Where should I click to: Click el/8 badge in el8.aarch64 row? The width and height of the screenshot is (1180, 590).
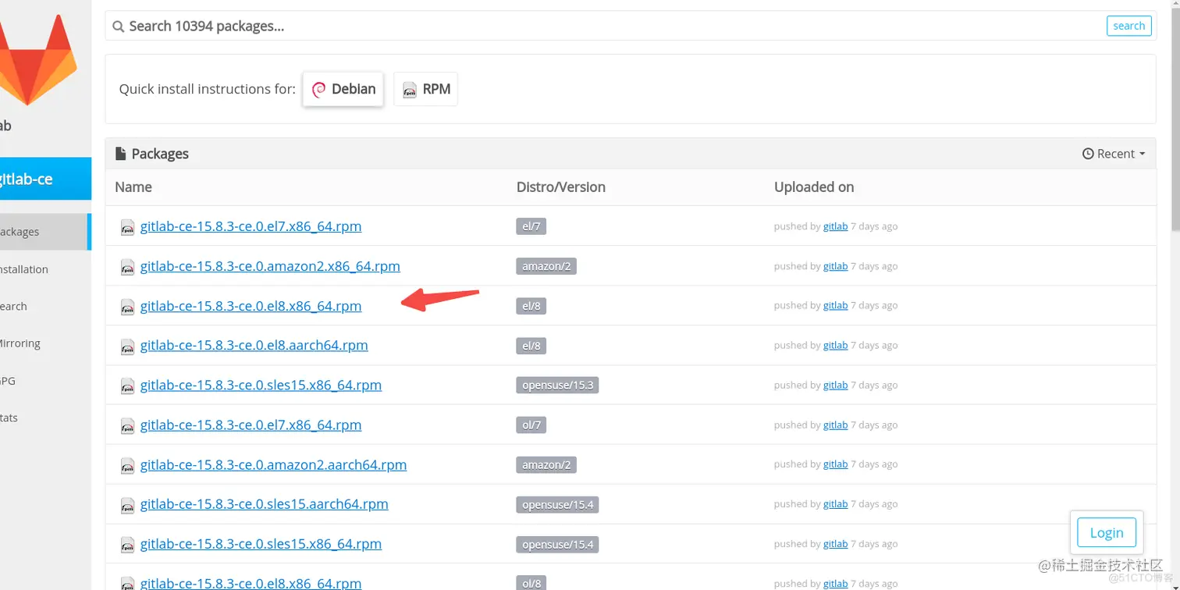click(x=531, y=345)
